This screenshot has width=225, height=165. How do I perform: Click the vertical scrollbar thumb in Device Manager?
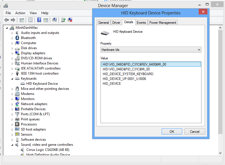220,82
